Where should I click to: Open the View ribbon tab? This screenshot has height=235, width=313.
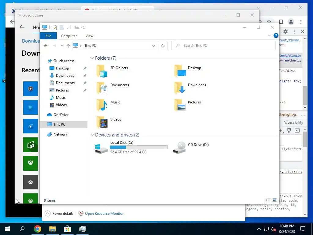pyautogui.click(x=89, y=36)
